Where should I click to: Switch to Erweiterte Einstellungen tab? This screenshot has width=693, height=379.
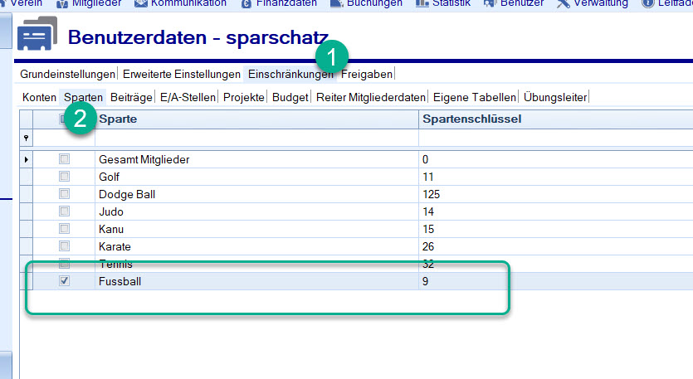click(181, 74)
